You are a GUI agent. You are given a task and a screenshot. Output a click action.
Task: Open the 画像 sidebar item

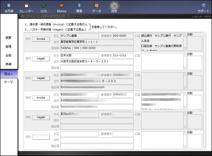(8, 64)
